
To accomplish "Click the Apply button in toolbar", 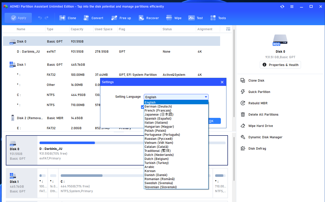I will pos(18,18).
